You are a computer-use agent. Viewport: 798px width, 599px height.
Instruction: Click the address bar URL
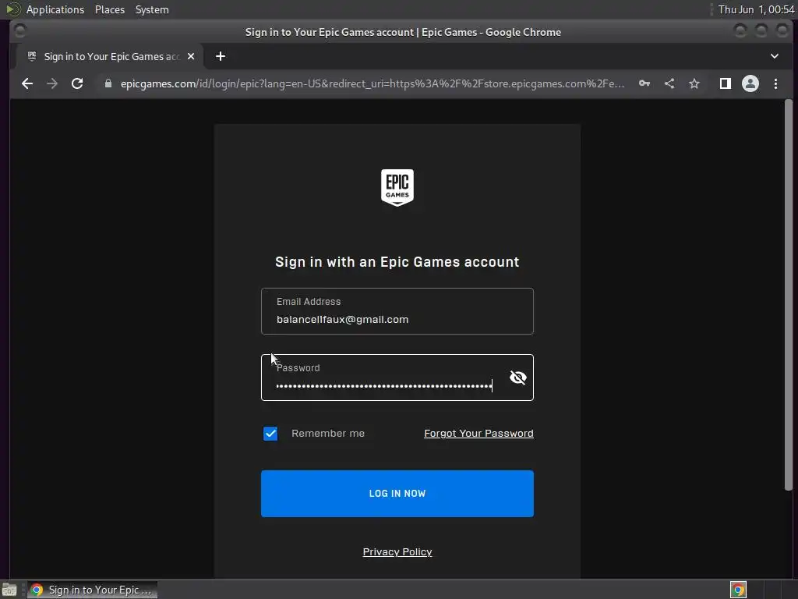point(372,83)
